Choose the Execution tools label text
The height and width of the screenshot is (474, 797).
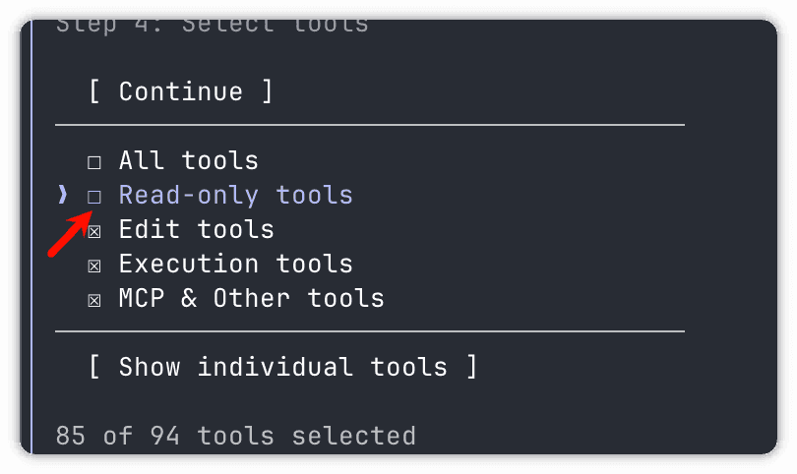click(x=235, y=264)
